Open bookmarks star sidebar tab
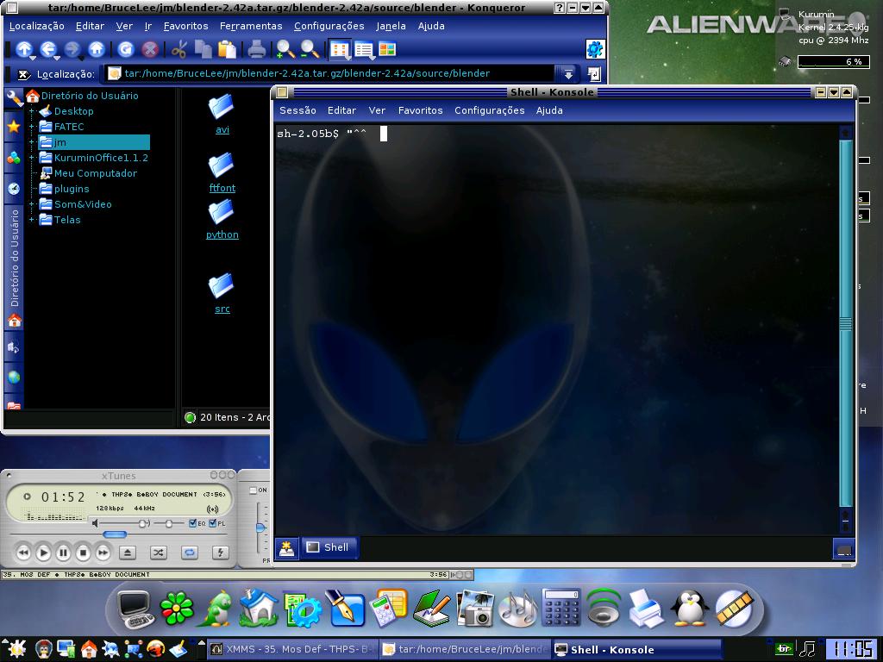Viewport: 883px width, 662px height. point(14,126)
